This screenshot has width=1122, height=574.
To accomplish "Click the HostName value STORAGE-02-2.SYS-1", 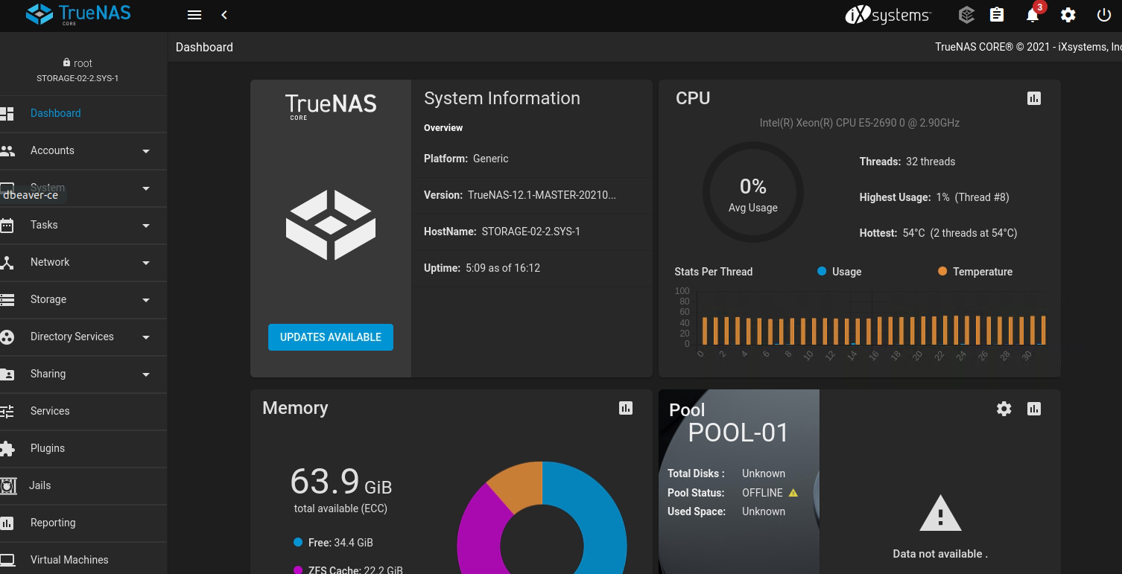I will [x=531, y=232].
